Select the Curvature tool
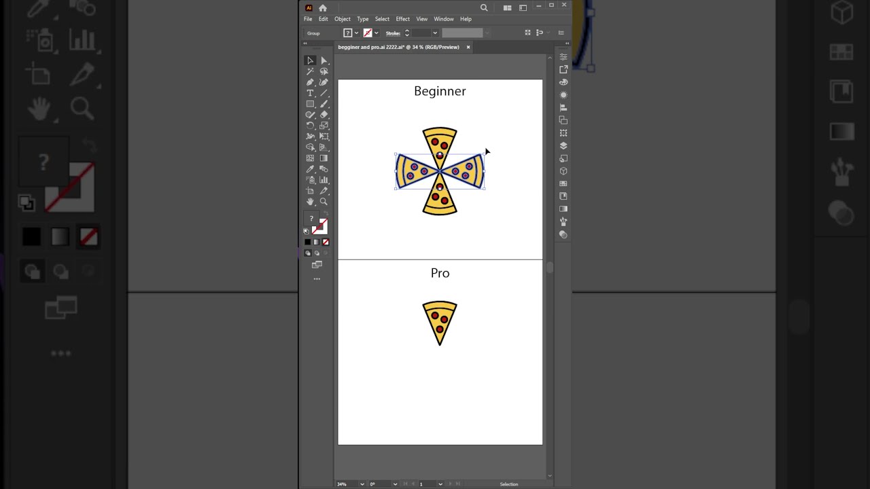The image size is (870, 489). (324, 82)
